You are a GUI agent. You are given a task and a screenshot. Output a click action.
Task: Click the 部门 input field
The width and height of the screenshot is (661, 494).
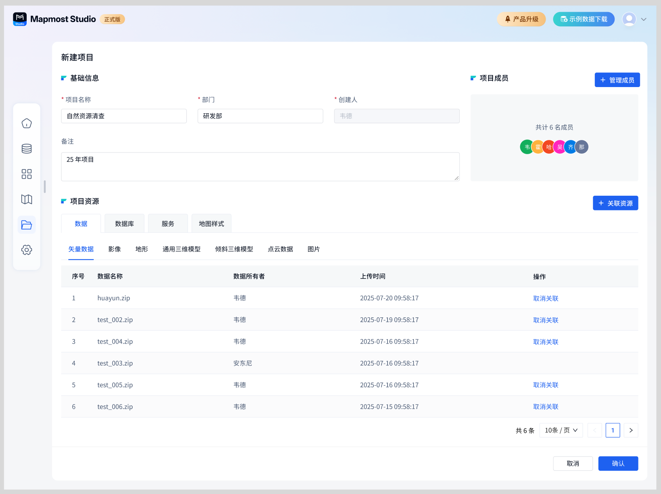click(x=260, y=116)
